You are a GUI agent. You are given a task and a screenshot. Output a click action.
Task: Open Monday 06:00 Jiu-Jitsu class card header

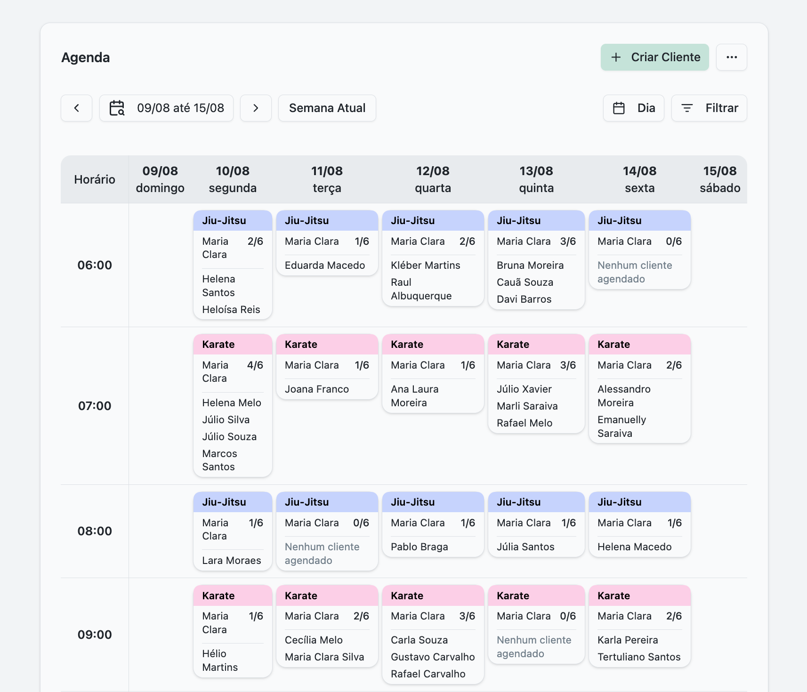click(x=233, y=220)
